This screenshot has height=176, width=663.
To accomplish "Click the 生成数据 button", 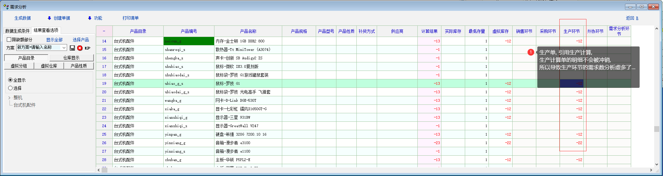I will pyautogui.click(x=23, y=18).
